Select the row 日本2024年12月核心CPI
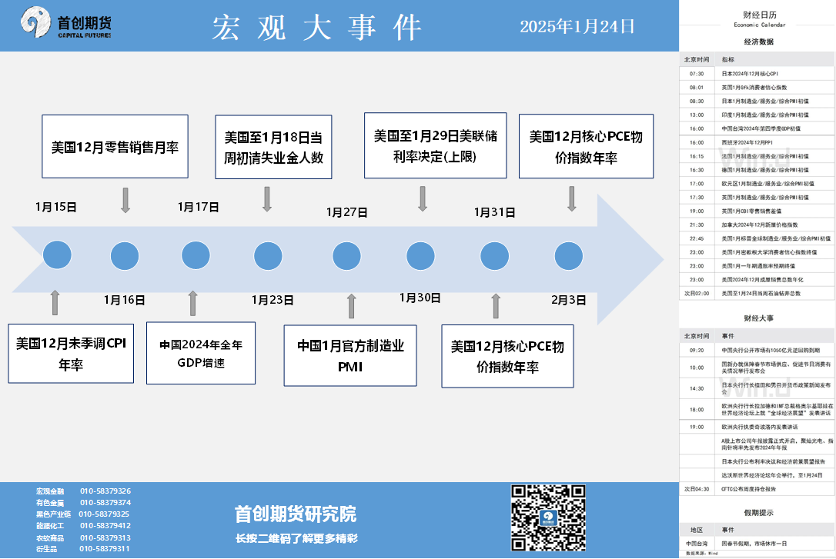Screen dimensions: 836x559 [757, 74]
